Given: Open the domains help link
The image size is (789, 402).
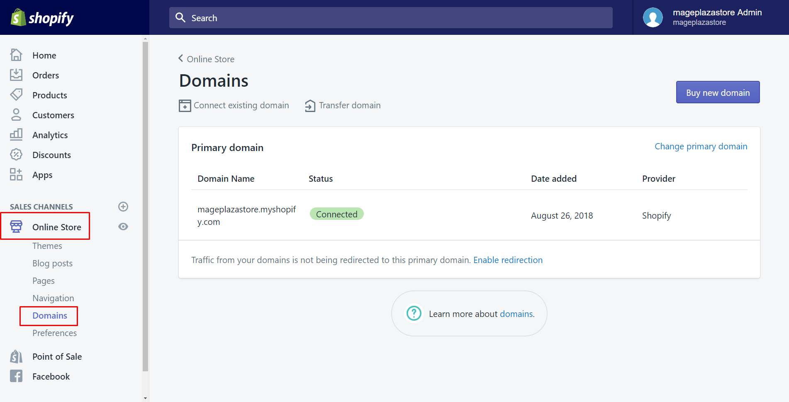Looking at the screenshot, I should click(516, 314).
